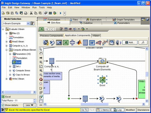Open the Process Components tab

51,36
